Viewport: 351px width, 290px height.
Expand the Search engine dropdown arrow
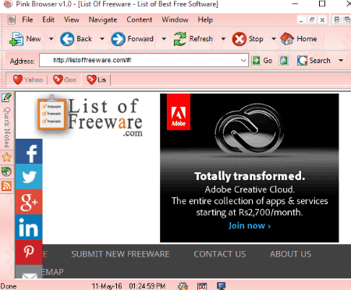(x=341, y=61)
